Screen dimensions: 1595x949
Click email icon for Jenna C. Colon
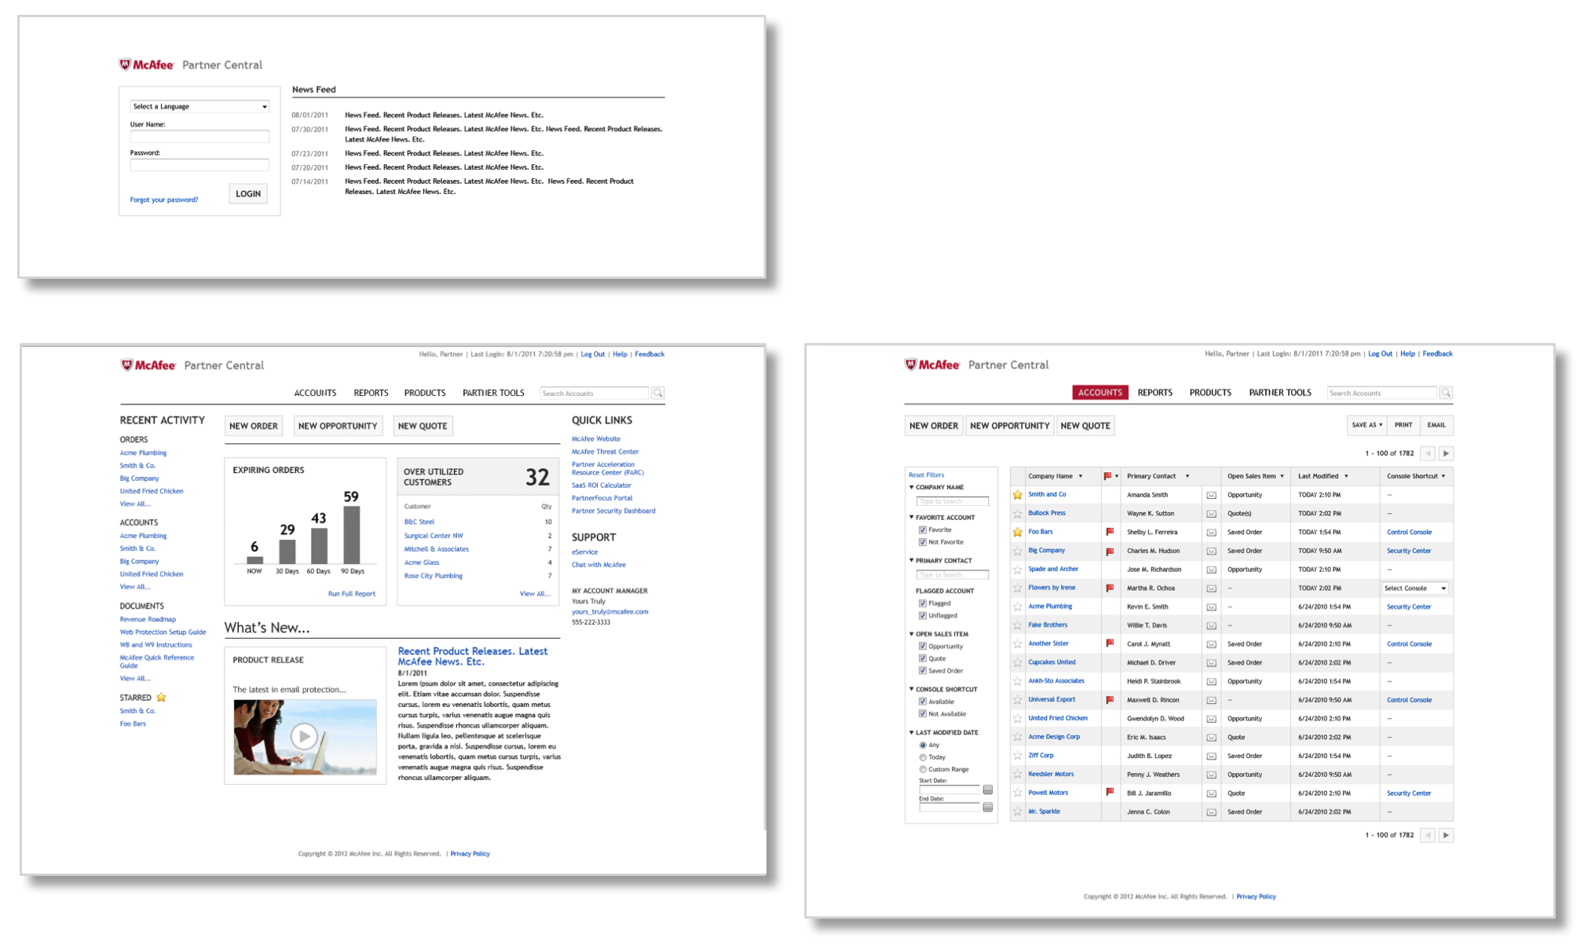click(1211, 812)
